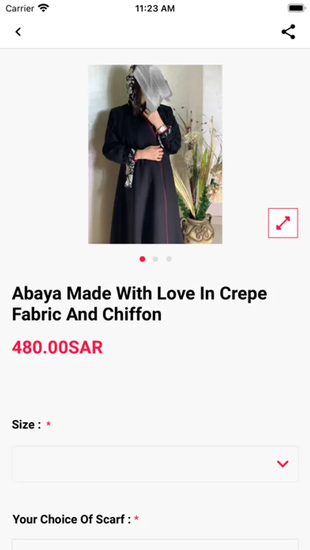Open the Size dropdown
This screenshot has height=550, width=310.
click(155, 464)
